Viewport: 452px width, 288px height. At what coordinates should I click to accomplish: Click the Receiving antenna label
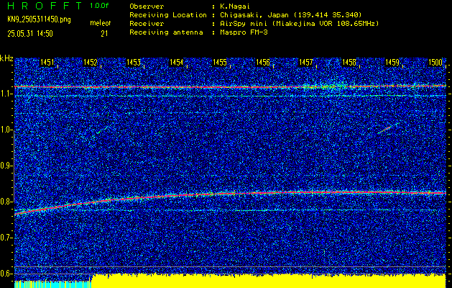click(166, 32)
